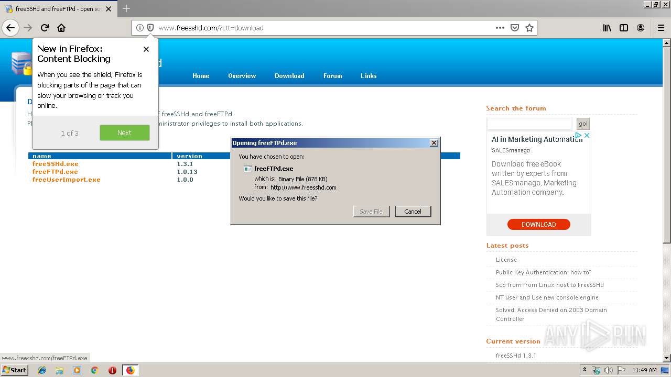The height and width of the screenshot is (377, 671).
Task: Open the Links navigation tab
Action: (x=369, y=76)
